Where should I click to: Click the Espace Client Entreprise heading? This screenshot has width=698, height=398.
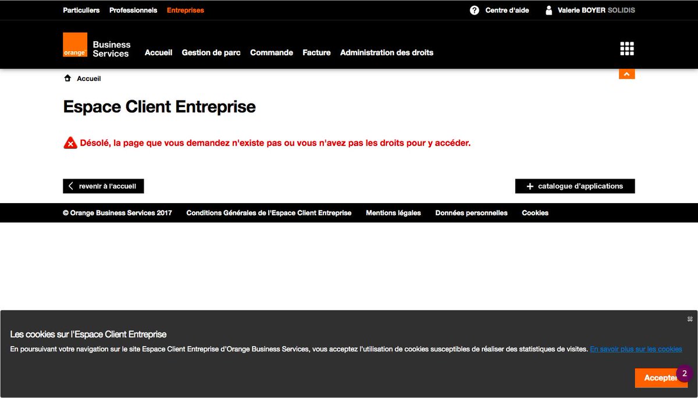click(x=159, y=107)
